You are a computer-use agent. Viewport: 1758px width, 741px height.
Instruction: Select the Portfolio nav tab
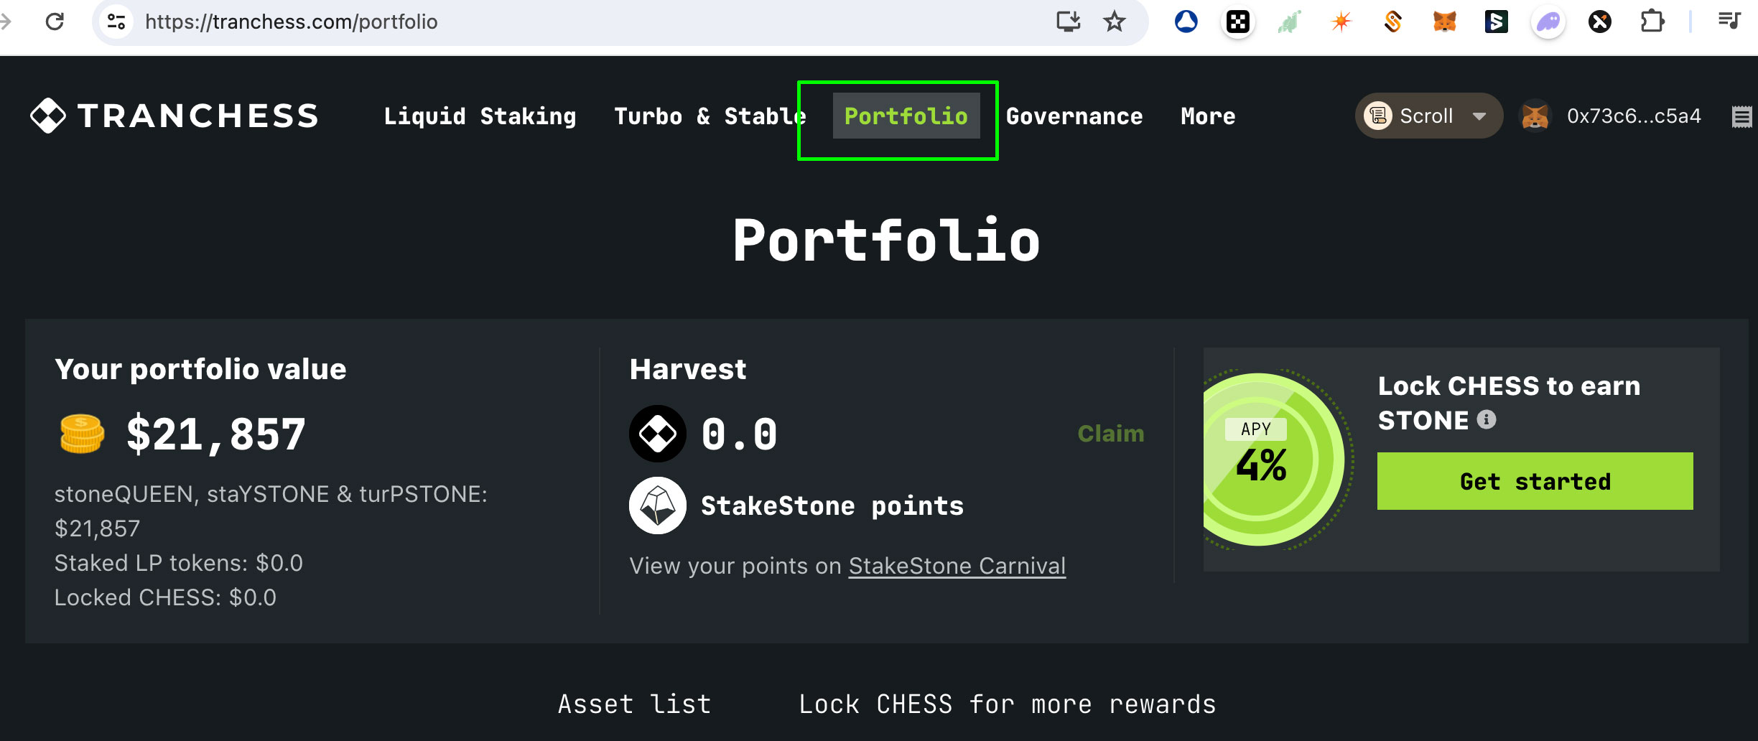906,116
